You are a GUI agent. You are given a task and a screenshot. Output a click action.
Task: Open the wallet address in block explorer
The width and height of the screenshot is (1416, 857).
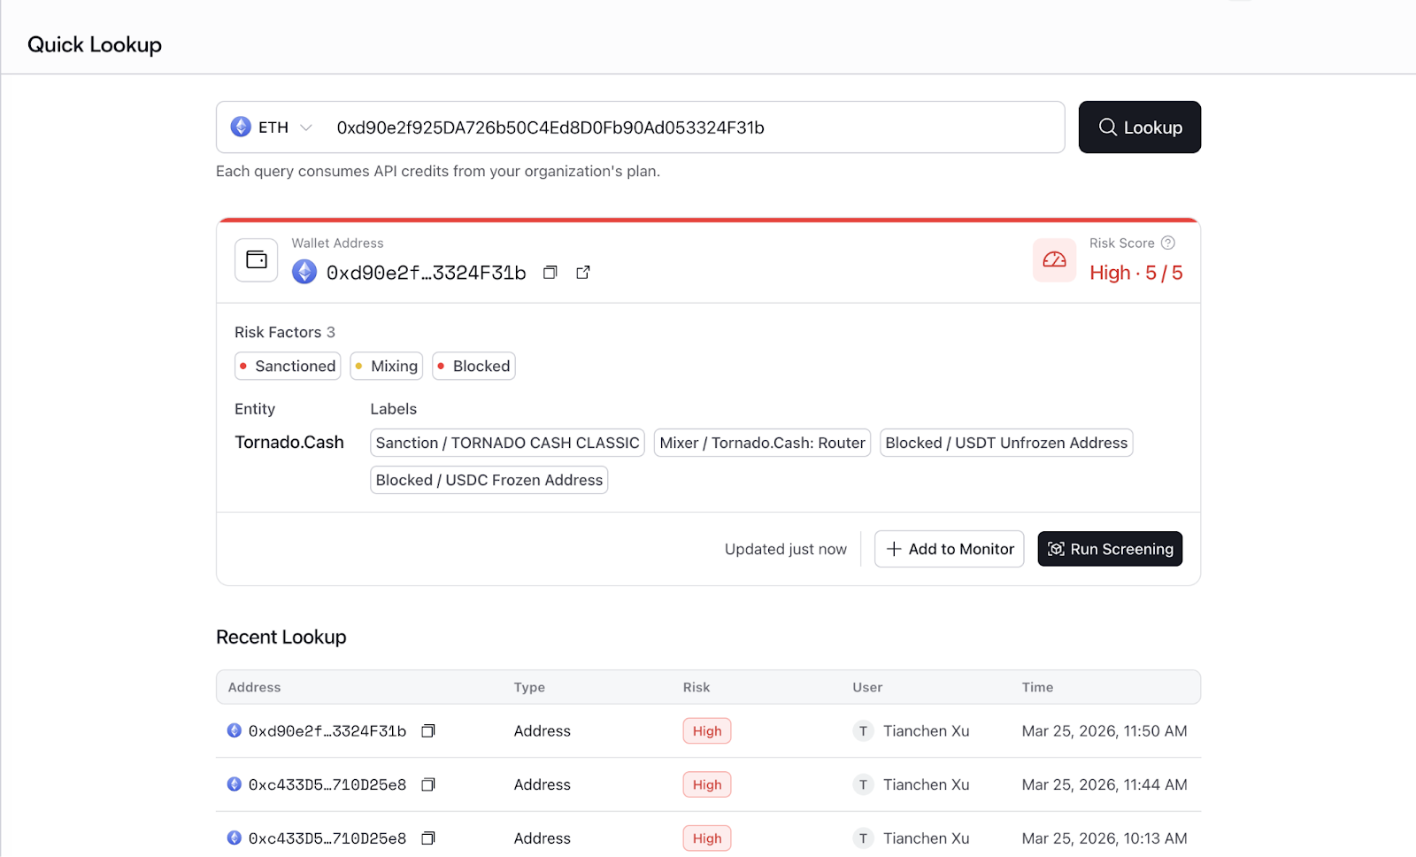pos(582,273)
